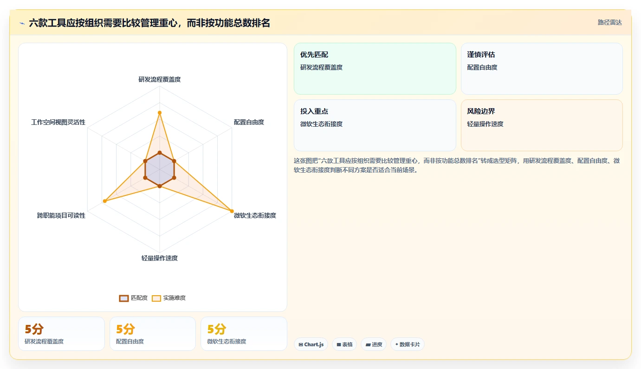Click the 研发流程覆盖度 radar axis label
Screen dimensions: 641x369
pos(160,79)
